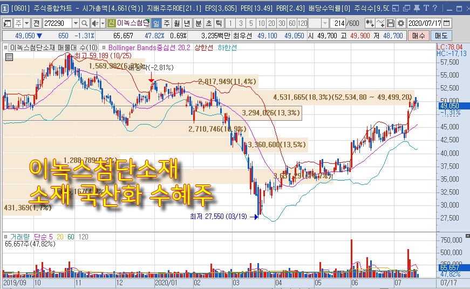Toggle the 이녹스첨단소재 매물대 legend marker
Image resolution: width=470 pixels, height=289 pixels.
pos(5,47)
